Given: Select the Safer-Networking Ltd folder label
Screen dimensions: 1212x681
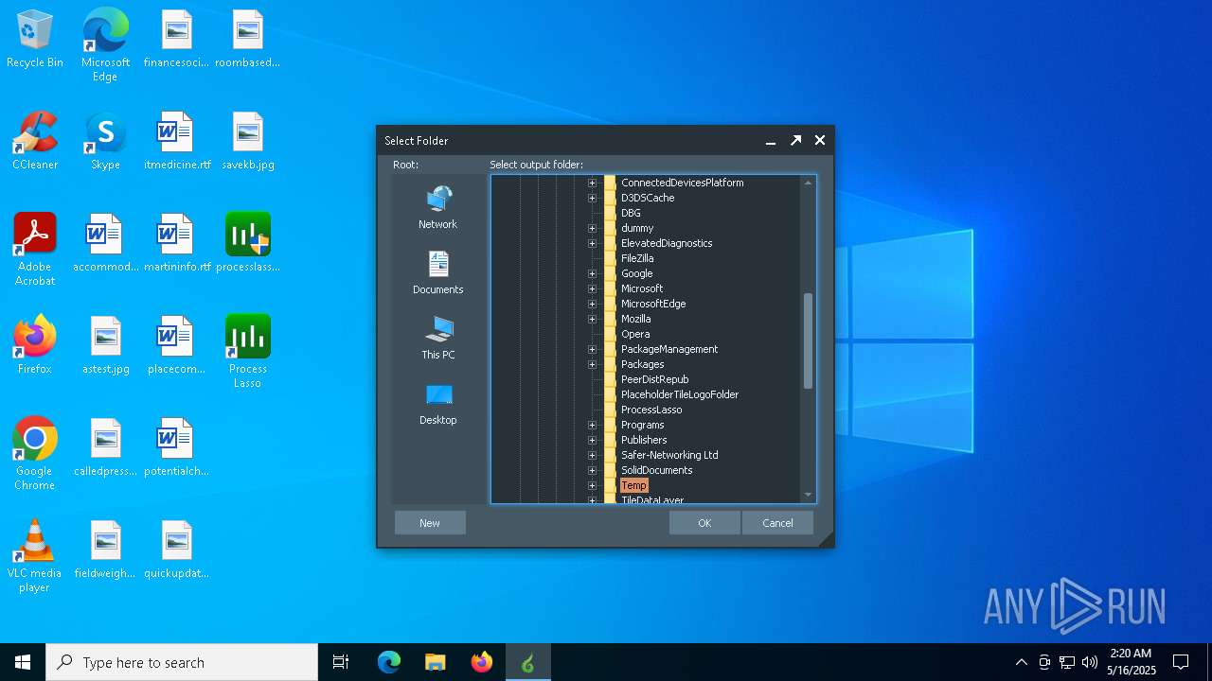Looking at the screenshot, I should tap(669, 455).
